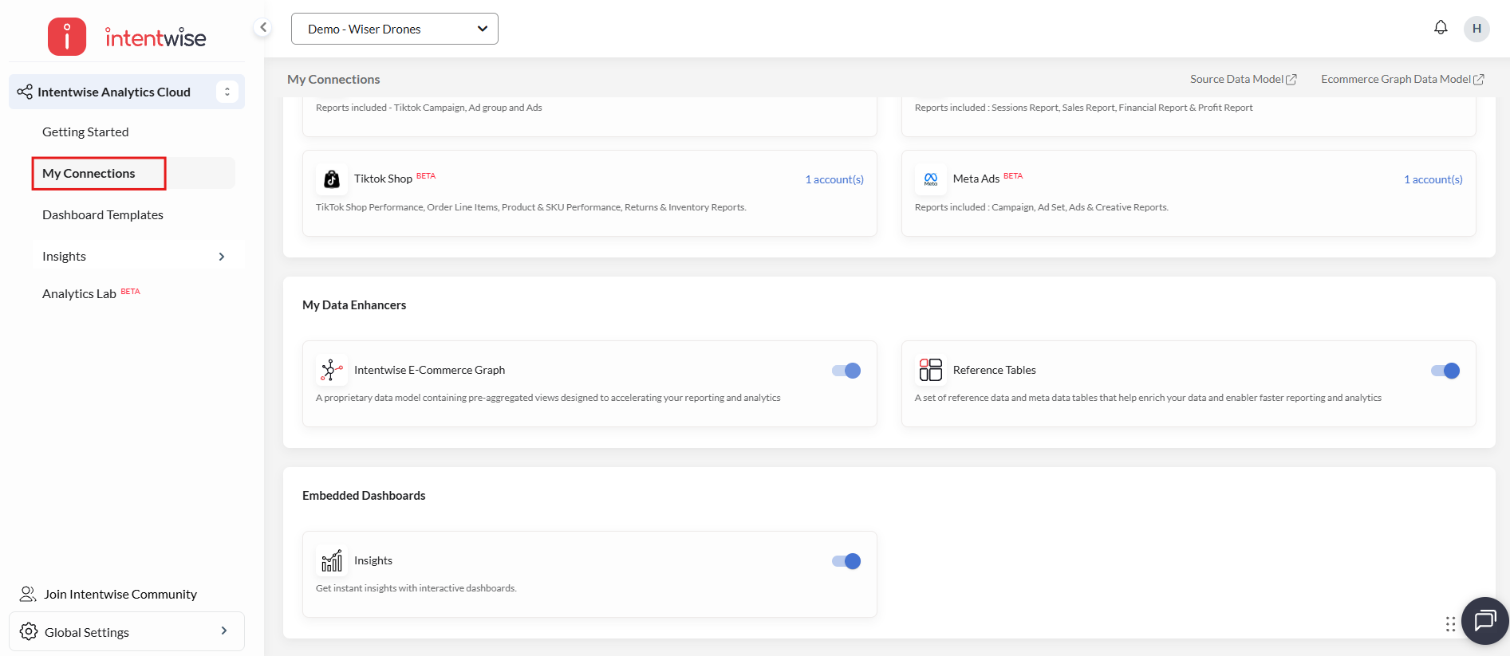Open Source Data Model link

coord(1243,79)
